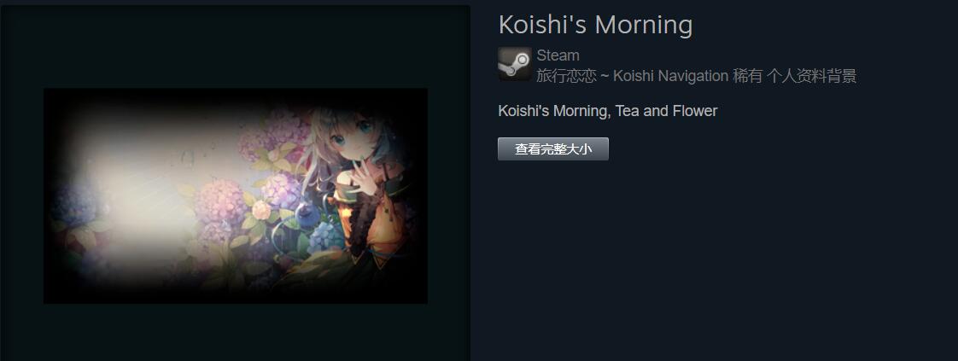Click the 查看完整大小 button
Viewport: 958px width, 361px height.
point(553,149)
